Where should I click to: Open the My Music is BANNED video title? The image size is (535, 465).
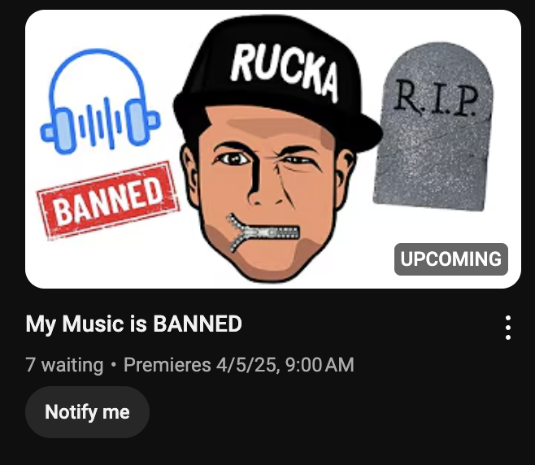pyautogui.click(x=133, y=324)
